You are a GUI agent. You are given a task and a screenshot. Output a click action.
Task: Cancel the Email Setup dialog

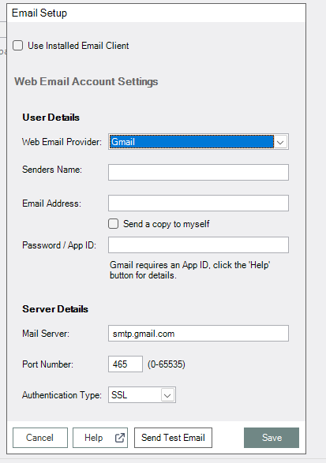coord(40,438)
